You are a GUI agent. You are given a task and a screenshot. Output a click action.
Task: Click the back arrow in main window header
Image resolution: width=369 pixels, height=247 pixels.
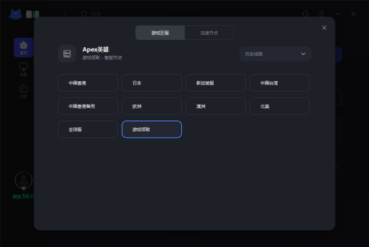[x=65, y=14]
